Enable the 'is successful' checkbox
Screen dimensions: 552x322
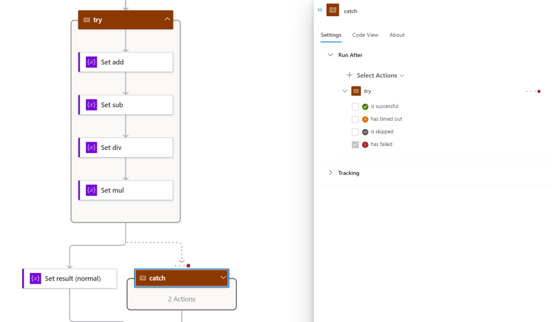[x=355, y=107]
